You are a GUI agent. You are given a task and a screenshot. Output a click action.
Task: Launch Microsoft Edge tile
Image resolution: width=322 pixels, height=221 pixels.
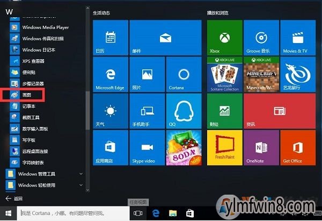[x=111, y=74]
